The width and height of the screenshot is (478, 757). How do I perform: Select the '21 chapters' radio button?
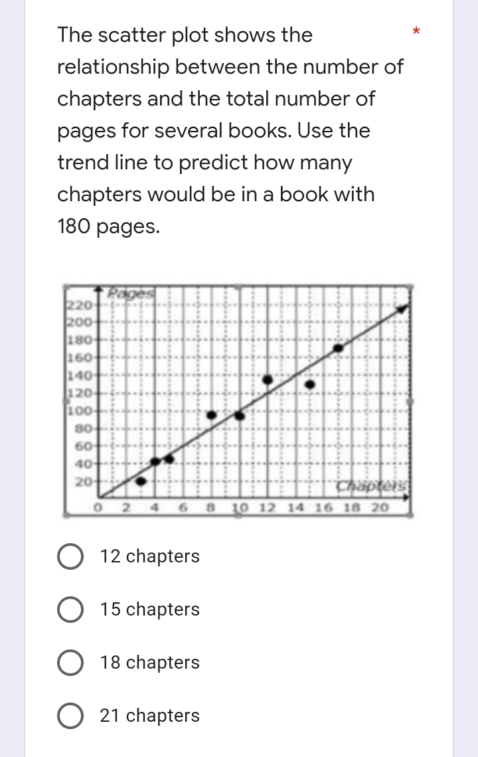[x=70, y=716]
